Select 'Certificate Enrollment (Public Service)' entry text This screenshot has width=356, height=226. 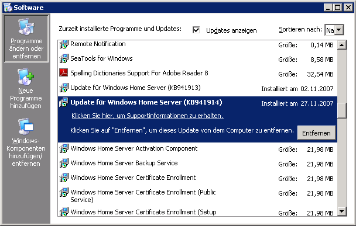(x=143, y=196)
